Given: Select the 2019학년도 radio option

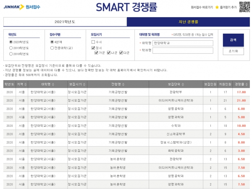Looking at the screenshot, I should tap(11, 48).
